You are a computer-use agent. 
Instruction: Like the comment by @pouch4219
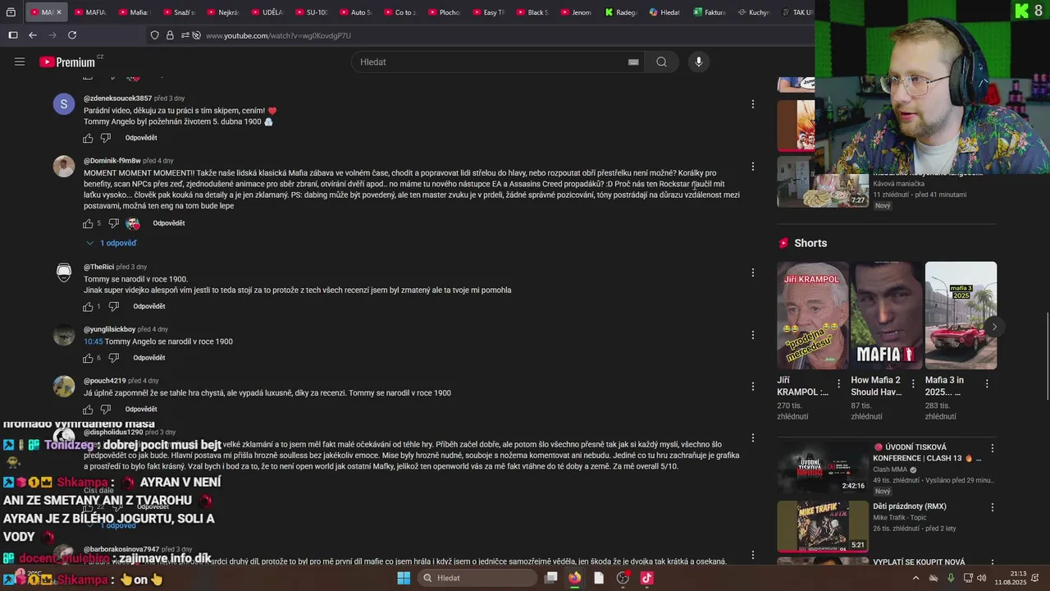[88, 409]
